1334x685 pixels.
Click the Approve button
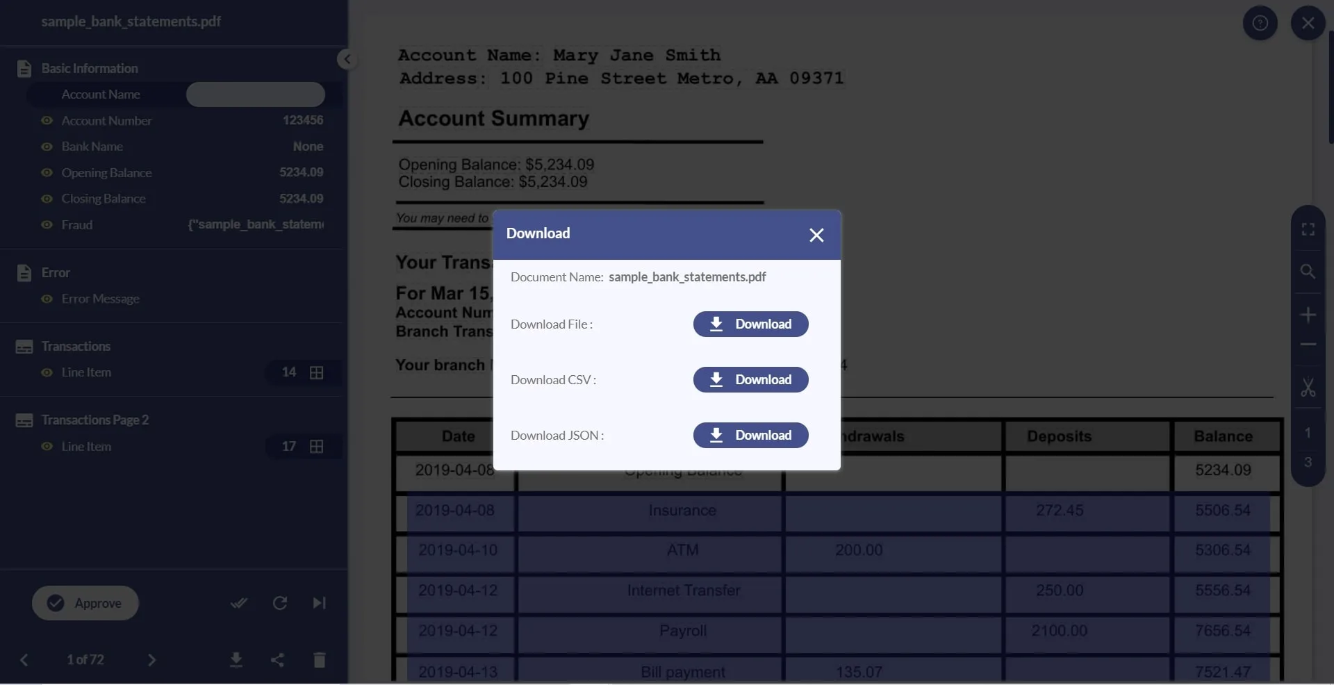(85, 602)
